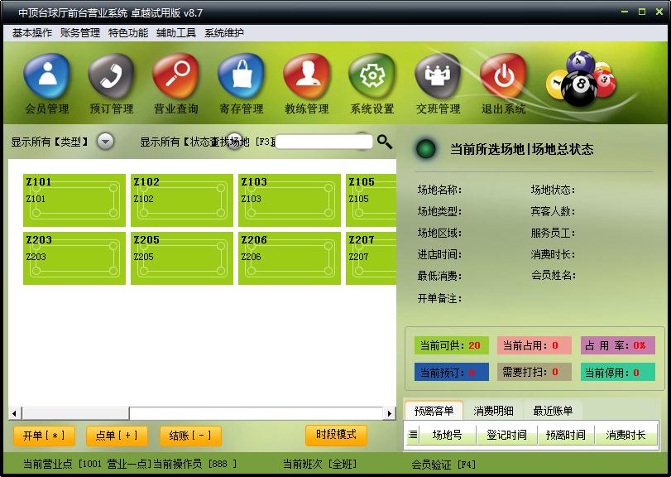671x477 pixels.
Task: Click the 当前预订 blue status swatch
Action: pyautogui.click(x=452, y=372)
